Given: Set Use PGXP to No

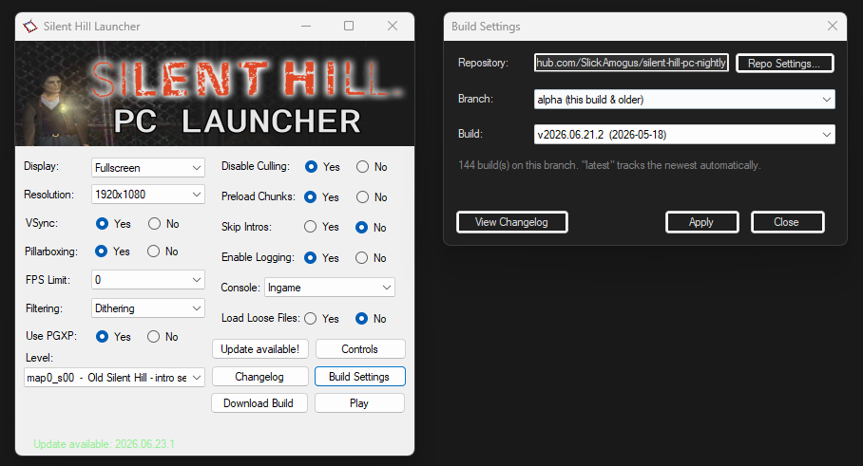Looking at the screenshot, I should [154, 336].
